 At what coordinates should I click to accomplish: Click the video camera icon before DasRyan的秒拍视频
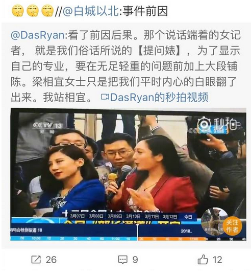105,97
